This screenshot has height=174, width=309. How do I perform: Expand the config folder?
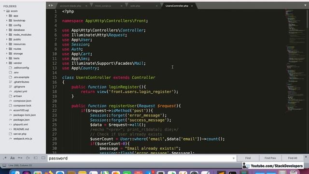[x=7, y=25]
